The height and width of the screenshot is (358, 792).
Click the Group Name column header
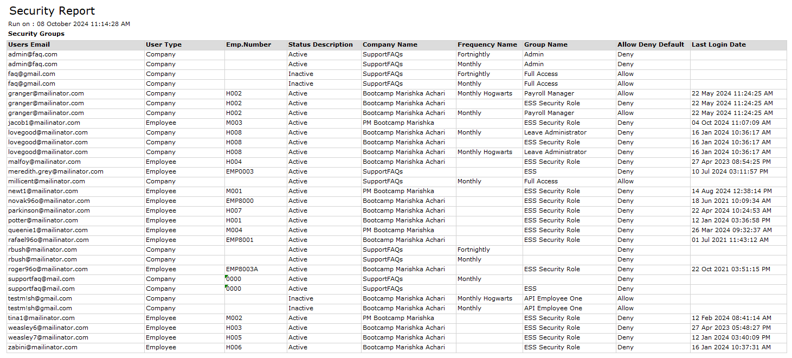(x=546, y=45)
